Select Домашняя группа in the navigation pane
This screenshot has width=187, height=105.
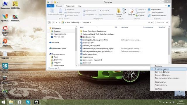point(59,48)
